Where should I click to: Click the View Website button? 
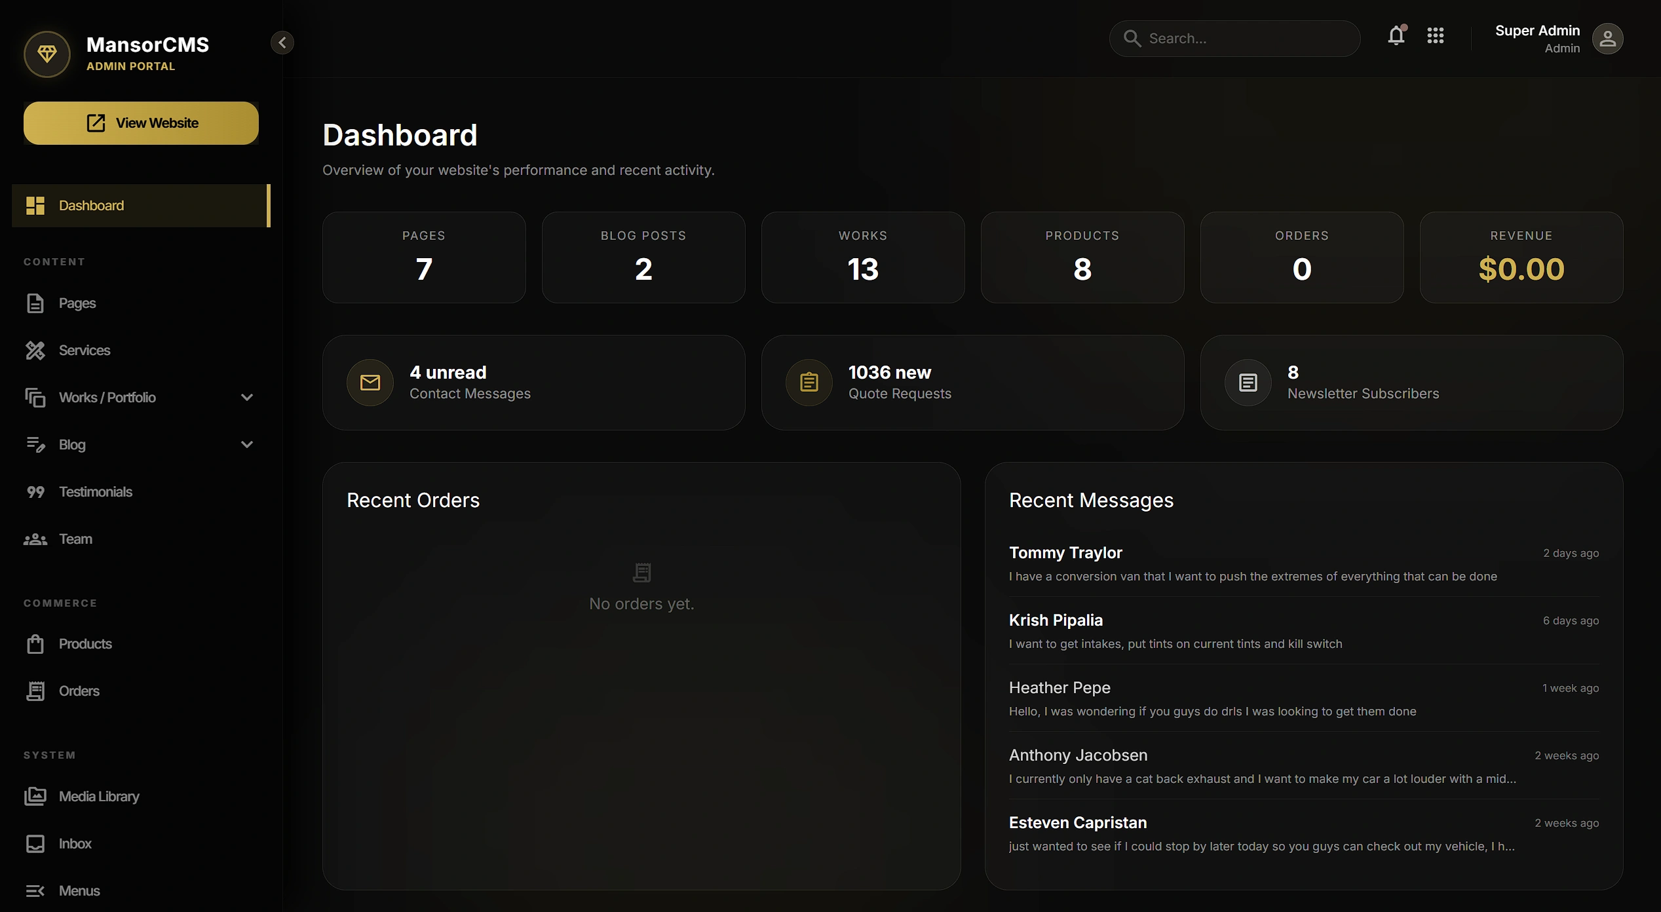coord(141,123)
